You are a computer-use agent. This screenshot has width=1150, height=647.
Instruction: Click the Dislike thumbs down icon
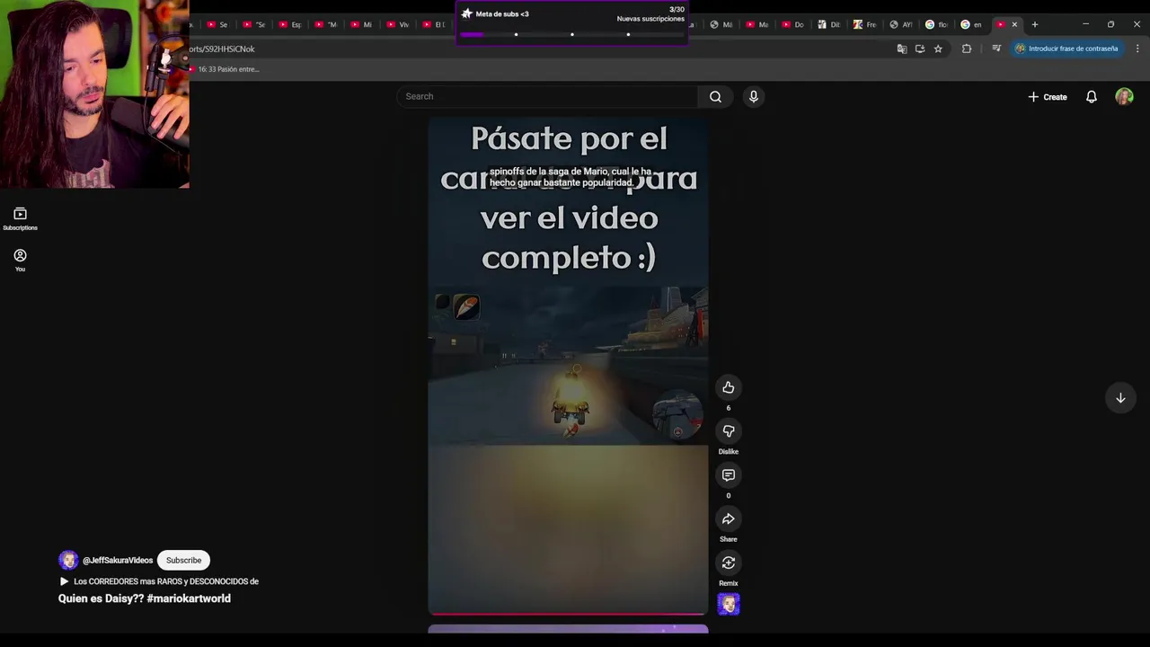(729, 431)
